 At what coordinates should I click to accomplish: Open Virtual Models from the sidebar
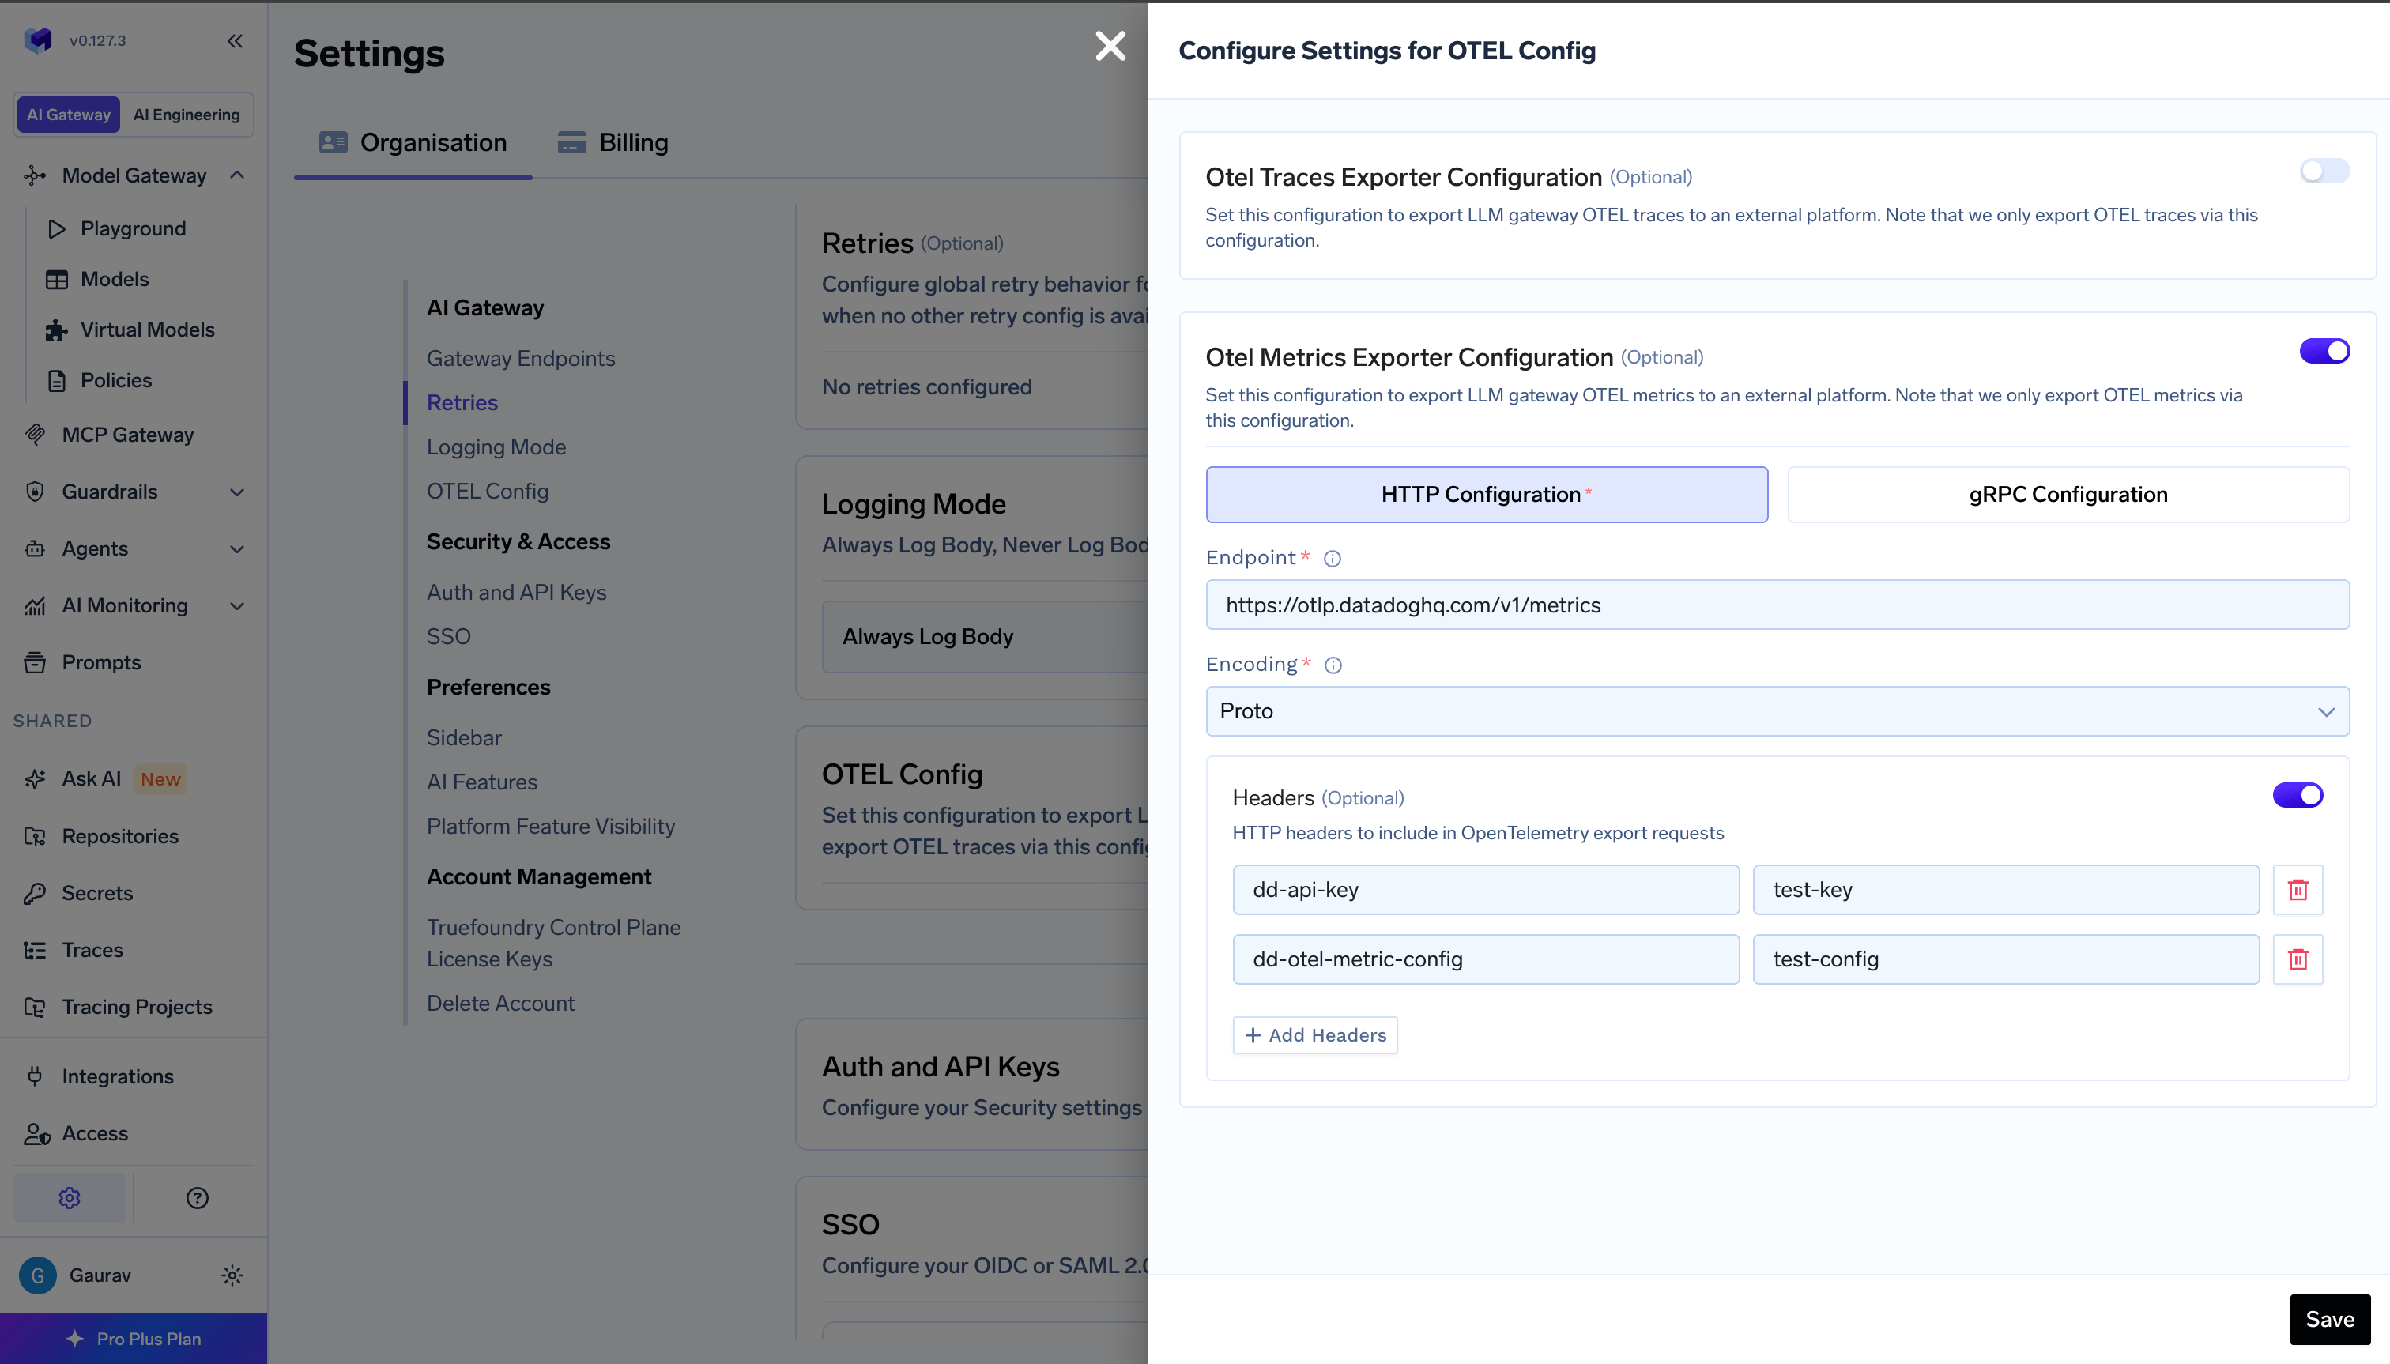146,329
